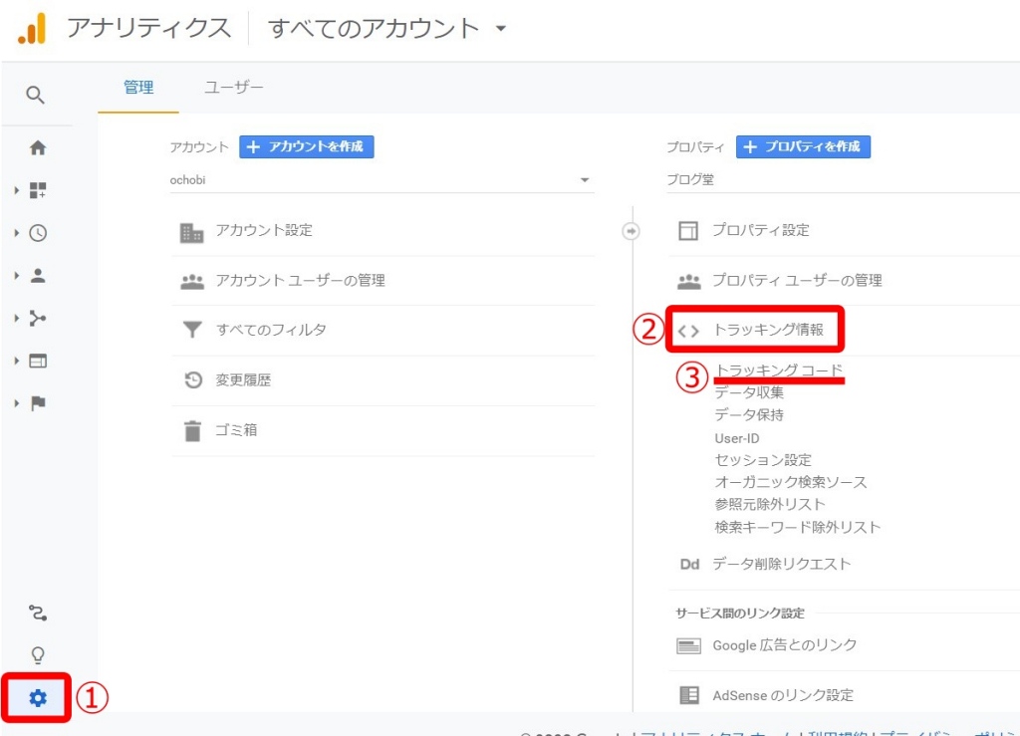Select the 管理 tab
Viewport: 1020px width, 736px height.
click(138, 87)
